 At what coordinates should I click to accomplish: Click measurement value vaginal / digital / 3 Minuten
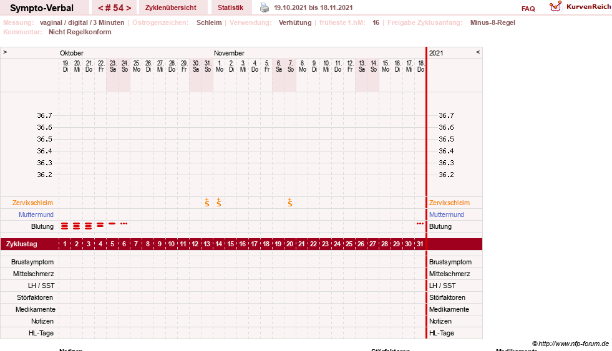point(82,22)
